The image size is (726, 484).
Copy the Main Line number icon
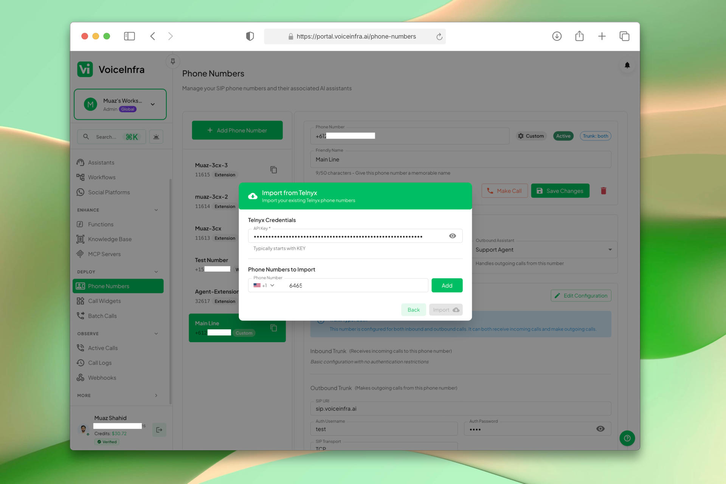tap(273, 328)
